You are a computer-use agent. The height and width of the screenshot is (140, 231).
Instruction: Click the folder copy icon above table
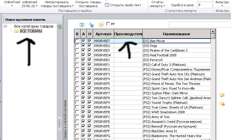click(x=101, y=24)
